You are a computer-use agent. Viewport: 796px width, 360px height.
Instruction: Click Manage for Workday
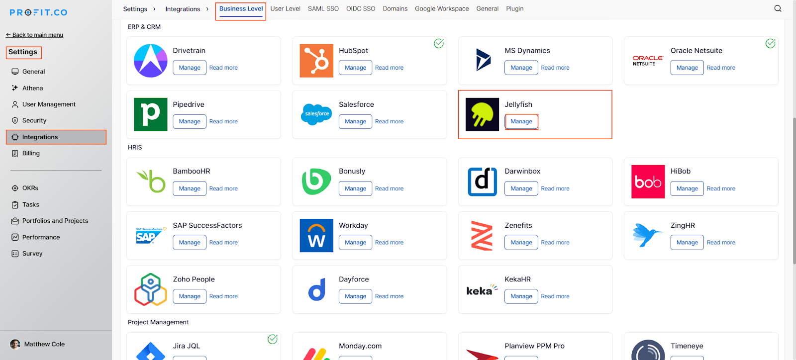click(355, 243)
